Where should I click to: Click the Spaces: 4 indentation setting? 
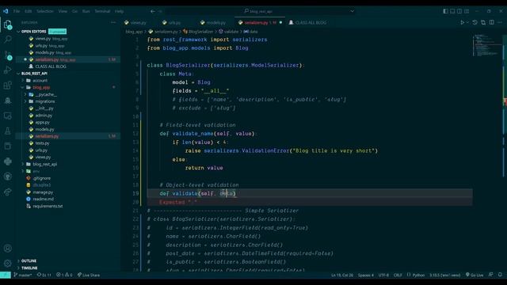(366, 275)
